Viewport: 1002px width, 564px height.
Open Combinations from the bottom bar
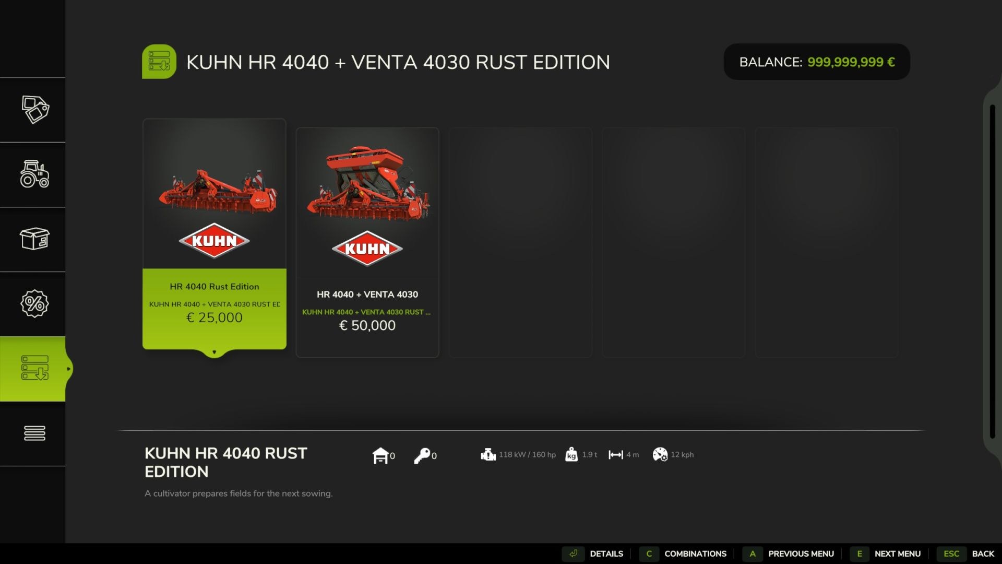coord(684,554)
